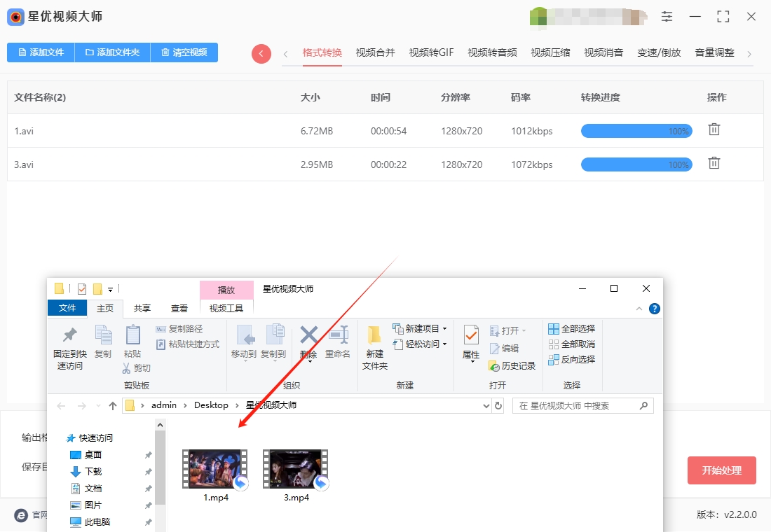
Task: Click 固定到快速访问 pin icon
Action: pos(70,335)
